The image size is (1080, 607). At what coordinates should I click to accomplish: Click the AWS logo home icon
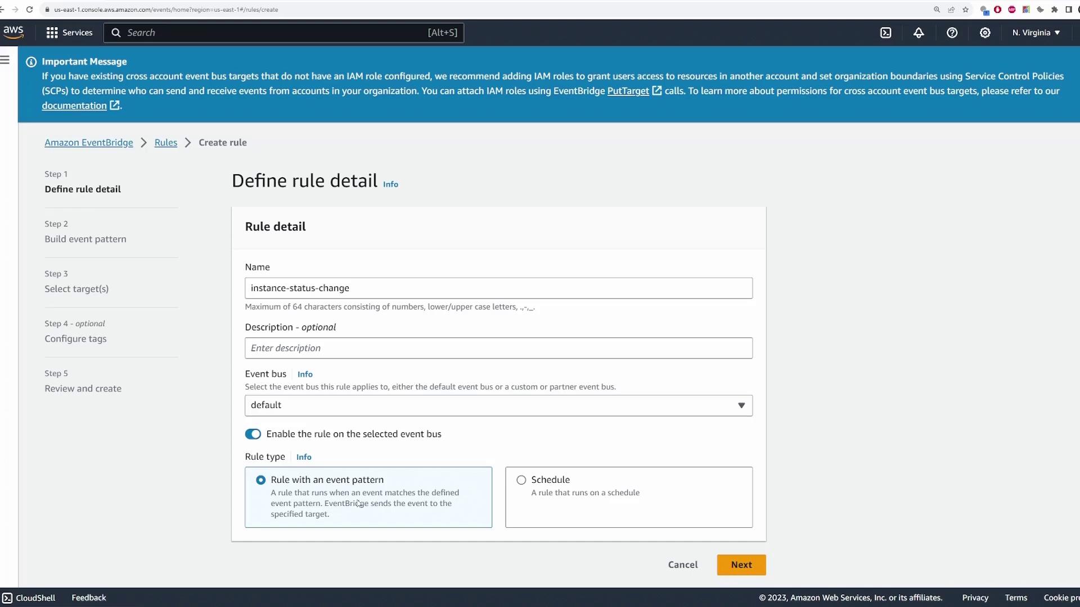[x=13, y=32]
